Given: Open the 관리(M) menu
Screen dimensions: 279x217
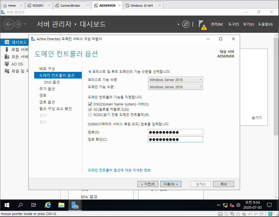Looking at the screenshot, I should (x=217, y=24).
